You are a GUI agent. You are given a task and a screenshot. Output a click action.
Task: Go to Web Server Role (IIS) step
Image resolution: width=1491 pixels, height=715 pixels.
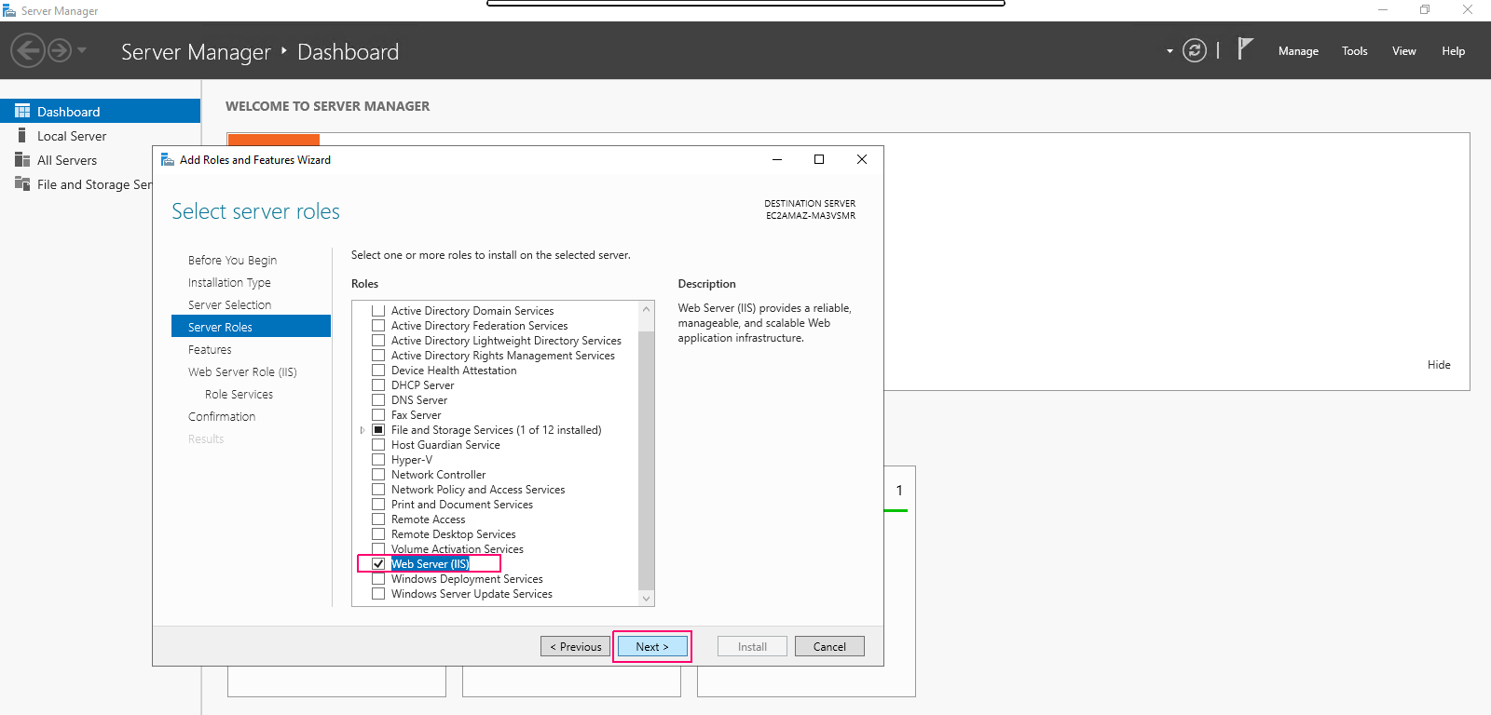point(242,371)
